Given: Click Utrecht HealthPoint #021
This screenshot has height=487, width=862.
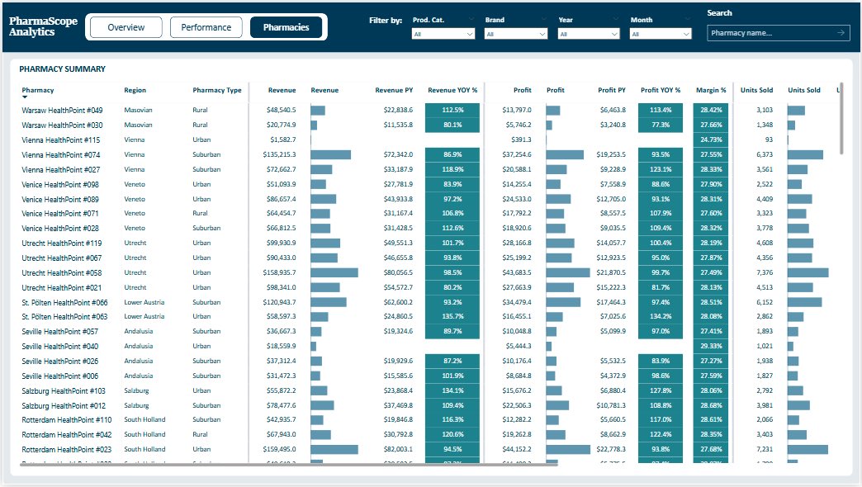Looking at the screenshot, I should 62,287.
